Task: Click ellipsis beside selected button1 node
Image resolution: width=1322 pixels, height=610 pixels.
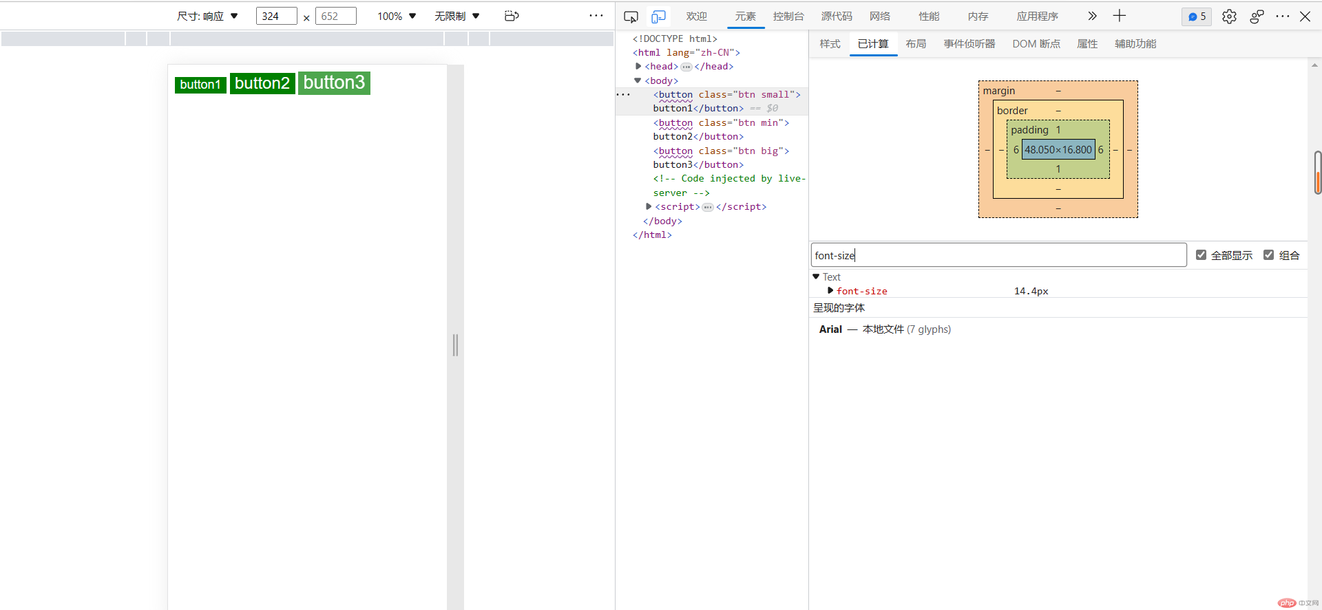Action: click(x=623, y=94)
